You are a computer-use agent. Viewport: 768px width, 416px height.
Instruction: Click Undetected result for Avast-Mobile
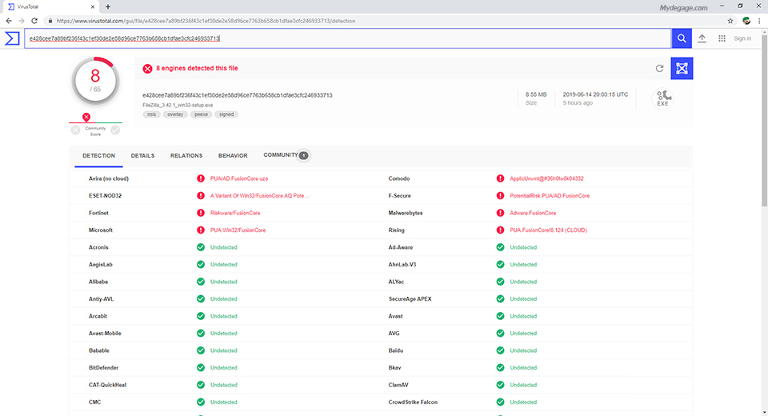[x=224, y=333]
